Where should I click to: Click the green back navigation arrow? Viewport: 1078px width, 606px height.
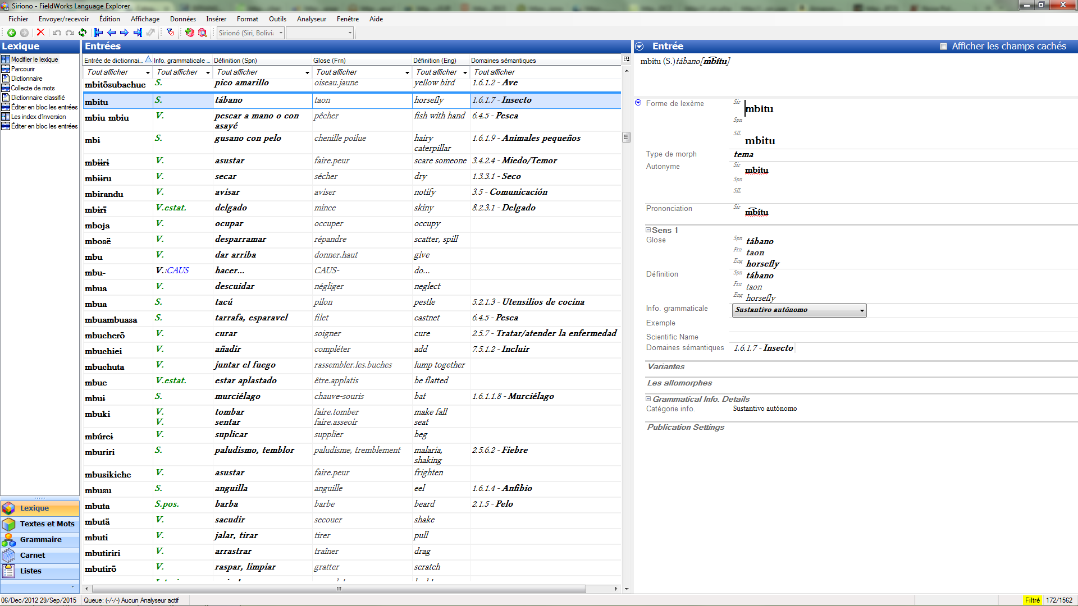point(11,33)
